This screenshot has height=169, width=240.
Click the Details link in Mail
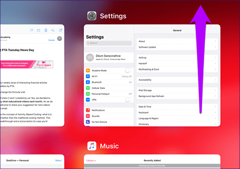click(51, 40)
